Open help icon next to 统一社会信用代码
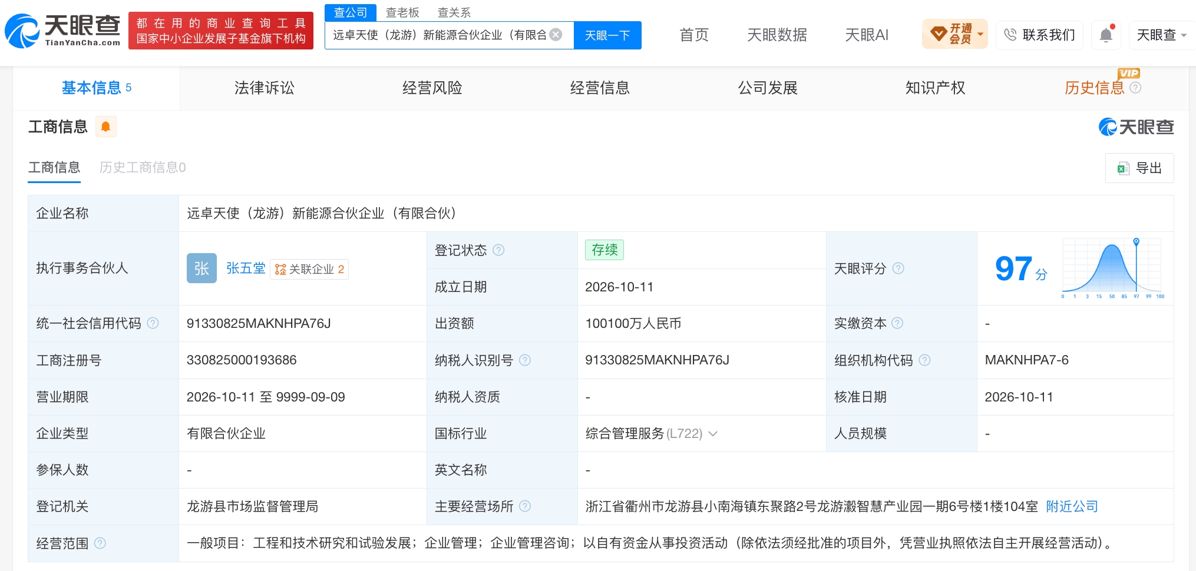1196x571 pixels. (x=153, y=323)
